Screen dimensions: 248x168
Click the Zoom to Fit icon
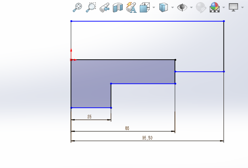pos(77,7)
